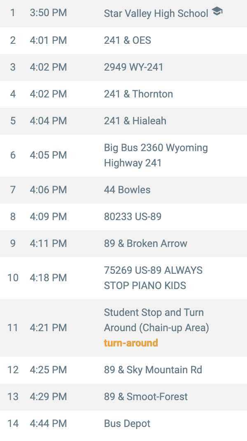Select the Bus Depot final stop
Screen dimensions: 247x441
point(127,424)
